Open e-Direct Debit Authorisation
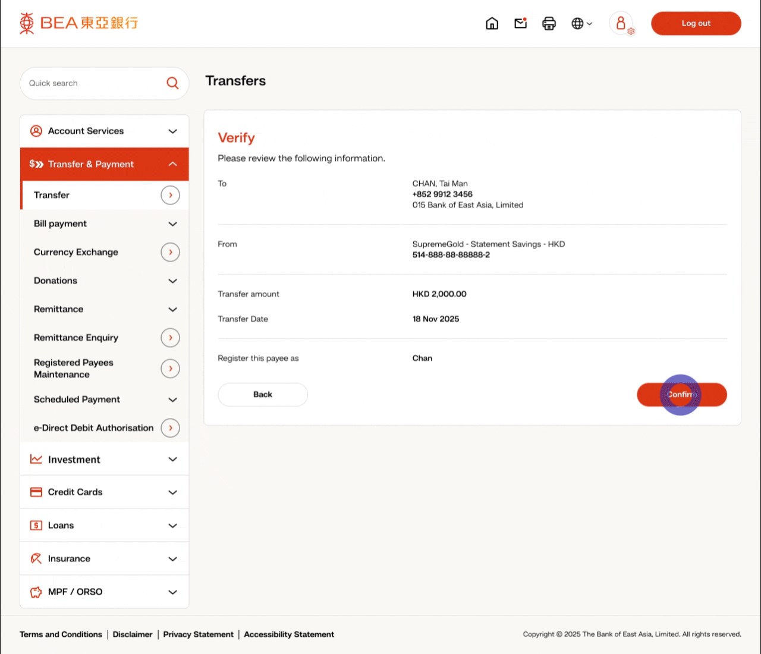This screenshot has width=761, height=654. [94, 428]
